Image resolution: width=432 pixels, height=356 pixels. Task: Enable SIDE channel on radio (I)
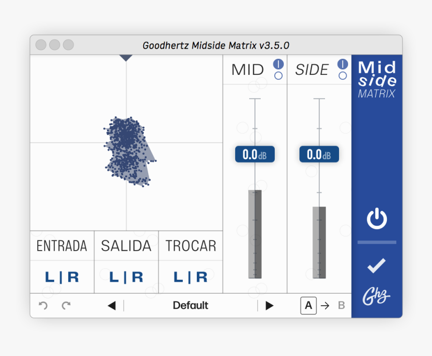tap(343, 64)
